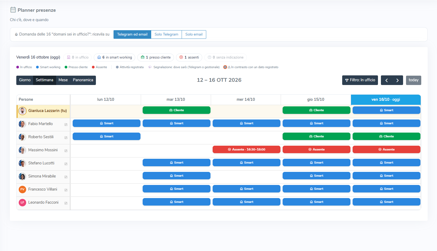This screenshot has width=437, height=251.
Task: Click edit icon beside Roberto Sestili
Action: [66, 138]
